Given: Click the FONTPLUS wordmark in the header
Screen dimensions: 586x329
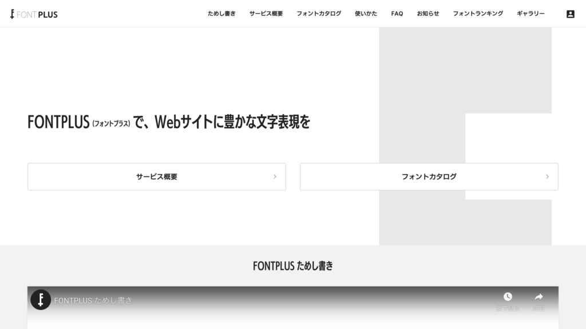Looking at the screenshot, I should (x=37, y=14).
